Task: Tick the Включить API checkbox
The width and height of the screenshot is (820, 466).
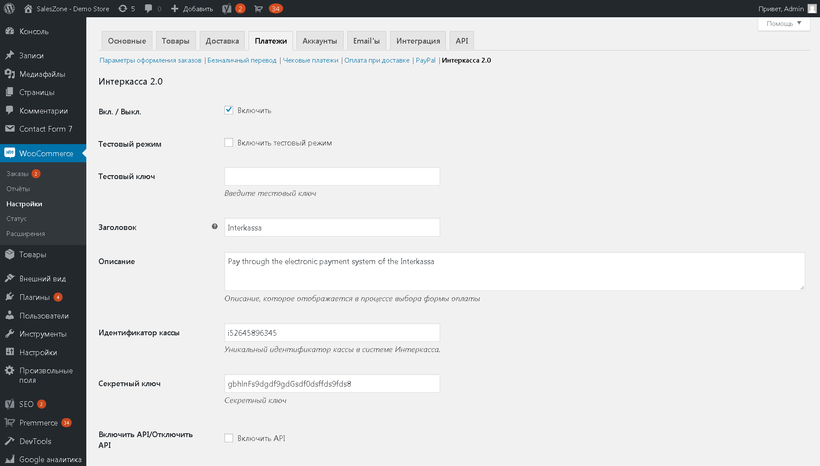Action: point(229,438)
